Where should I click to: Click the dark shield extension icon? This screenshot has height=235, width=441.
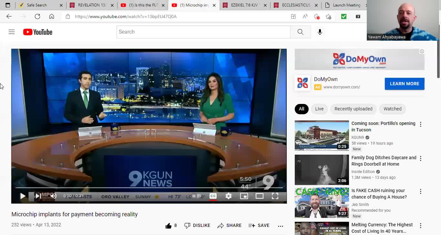[x=358, y=16]
